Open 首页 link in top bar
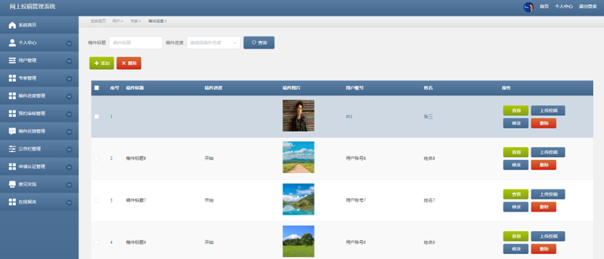The height and width of the screenshot is (259, 604). [x=544, y=7]
